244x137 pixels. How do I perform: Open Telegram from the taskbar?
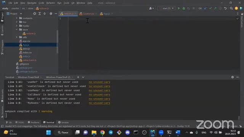coord(111,132)
